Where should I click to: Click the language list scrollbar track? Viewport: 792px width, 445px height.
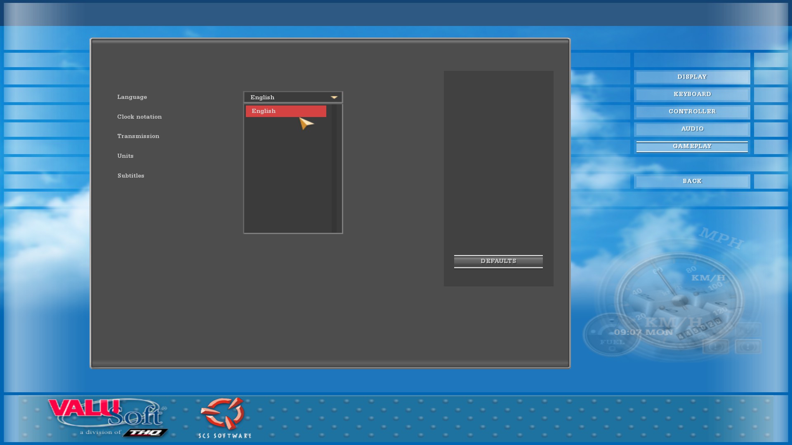tap(334, 169)
